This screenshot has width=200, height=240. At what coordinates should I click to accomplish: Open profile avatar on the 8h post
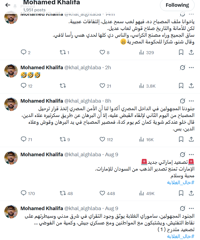(x=11, y=104)
